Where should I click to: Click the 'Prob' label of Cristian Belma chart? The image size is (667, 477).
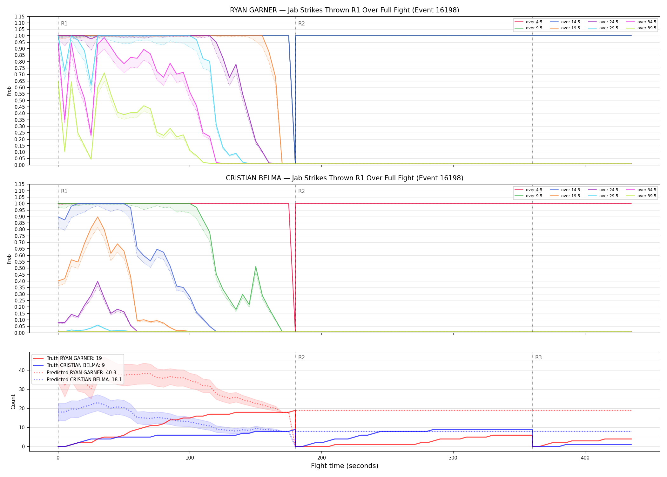pyautogui.click(x=9, y=259)
